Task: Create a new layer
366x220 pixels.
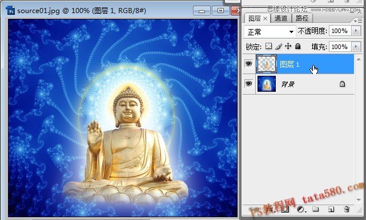Action: 331,209
